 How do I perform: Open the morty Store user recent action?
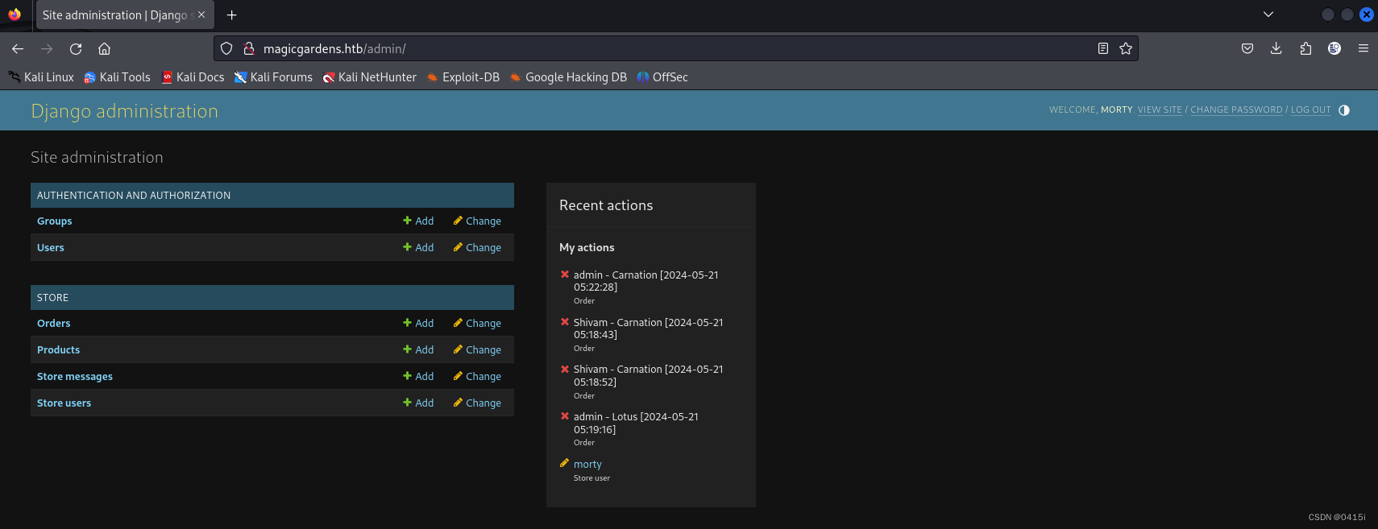tap(587, 465)
